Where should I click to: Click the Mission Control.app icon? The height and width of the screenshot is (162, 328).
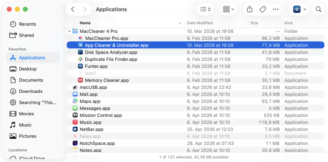click(x=75, y=115)
